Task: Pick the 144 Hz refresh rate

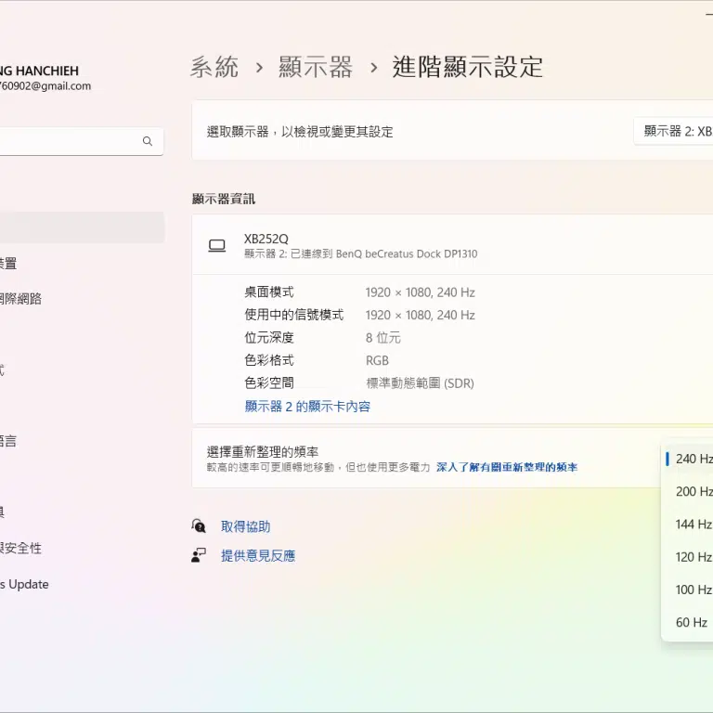Action: pos(693,525)
